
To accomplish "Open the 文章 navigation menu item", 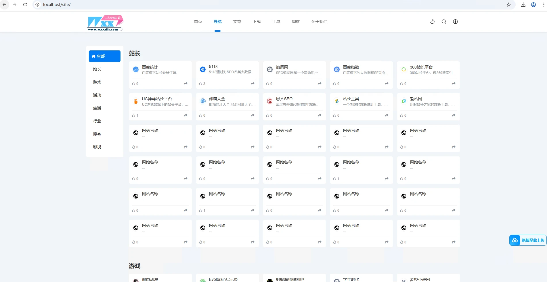I will pyautogui.click(x=237, y=22).
